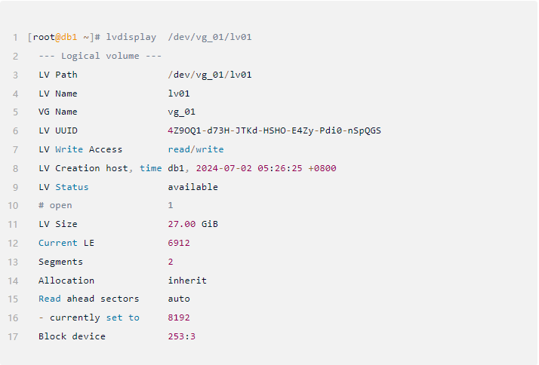This screenshot has width=539, height=365.
Task: Click the creation timestamp 2024-07-02 05:26:25
Action: 251,168
